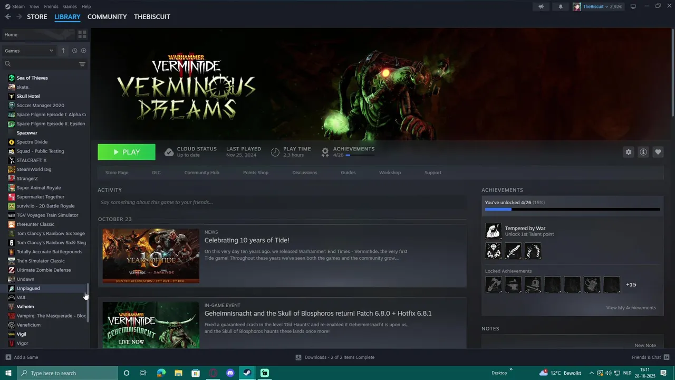Click the achievements progress bar in side panel
Viewport: 675px width, 380px height.
point(572,210)
